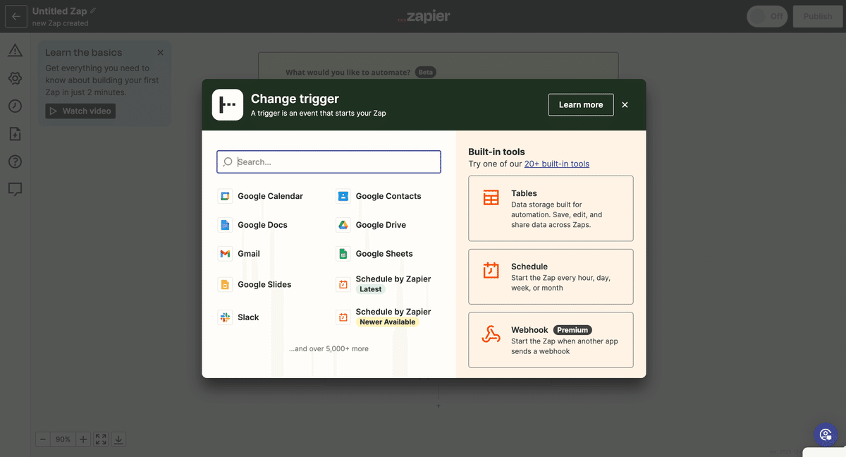Watch video in Learn the basics
The height and width of the screenshot is (457, 846).
coord(80,111)
